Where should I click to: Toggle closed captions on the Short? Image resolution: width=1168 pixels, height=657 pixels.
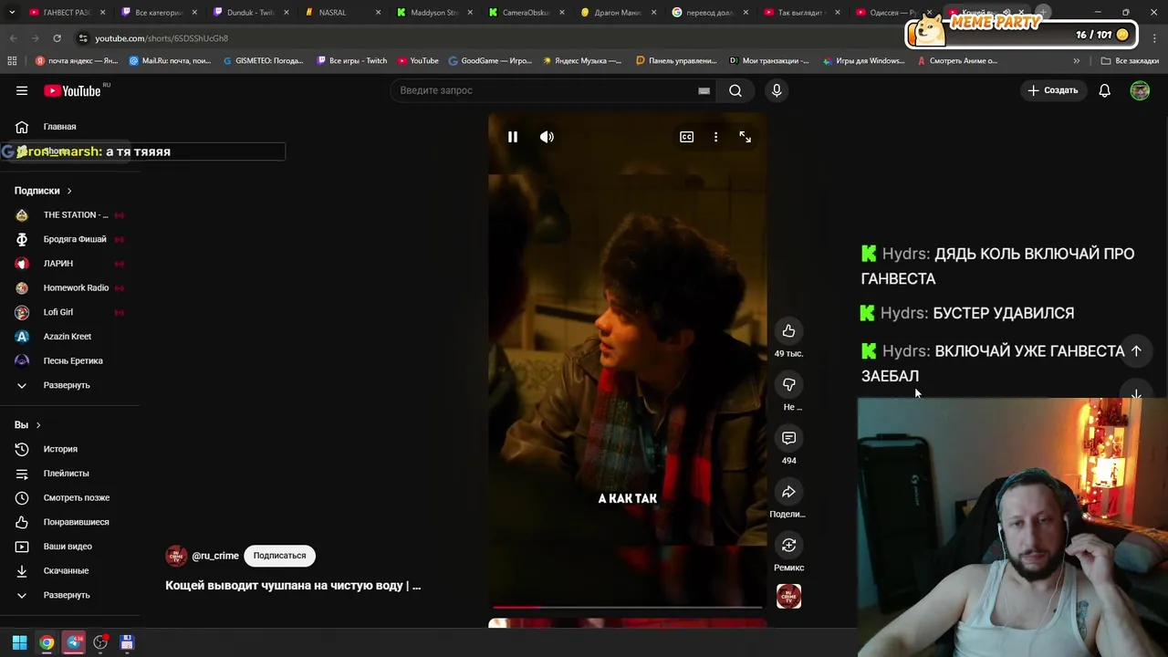point(686,137)
